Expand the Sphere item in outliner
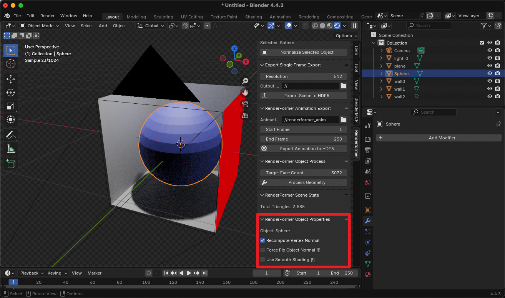This screenshot has height=298, width=505. (x=381, y=73)
